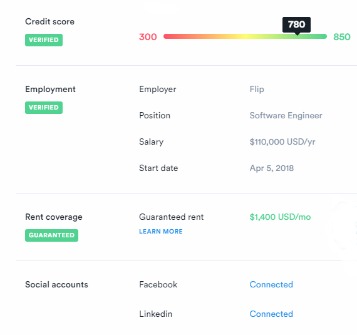The image size is (357, 335).
Task: Select the $110,000 USD/yr salary value
Action: (x=282, y=142)
